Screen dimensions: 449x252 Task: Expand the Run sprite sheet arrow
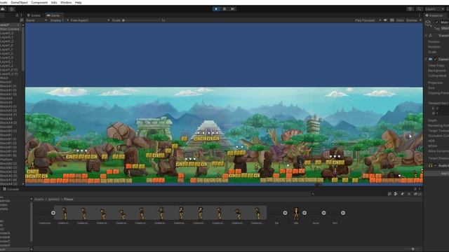pyautogui.click(x=343, y=213)
